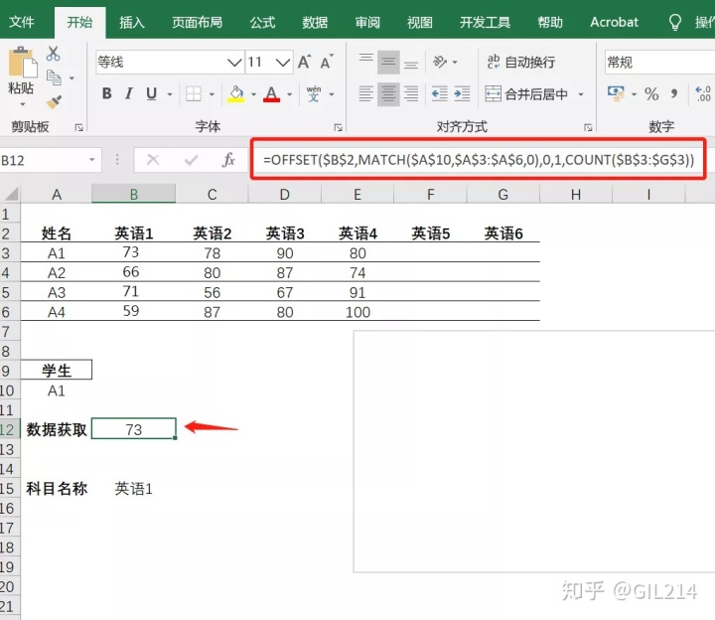715x620 pixels.
Task: Switch to 数据 tab
Action: tap(315, 22)
